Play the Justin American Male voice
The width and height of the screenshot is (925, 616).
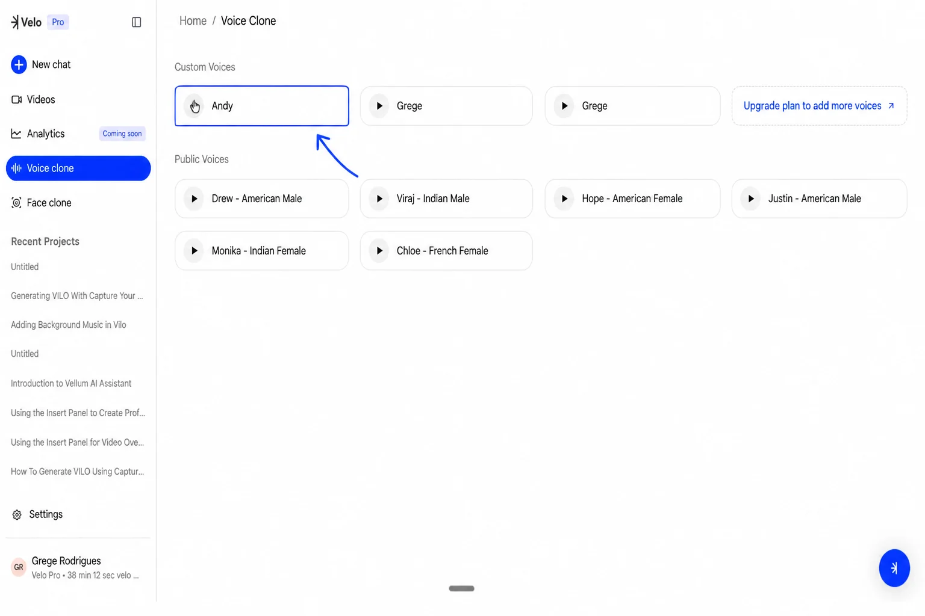[751, 199]
